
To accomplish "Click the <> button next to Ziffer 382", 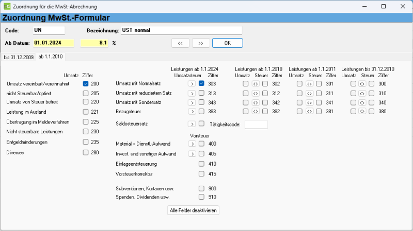I will [256, 111].
